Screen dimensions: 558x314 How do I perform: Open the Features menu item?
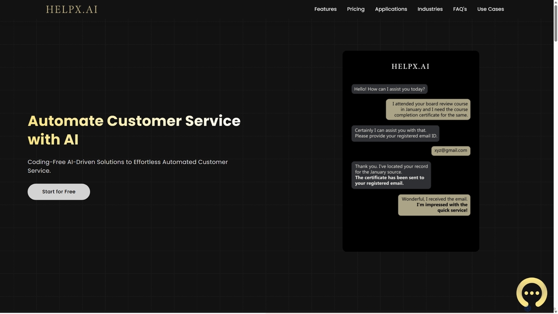point(326,9)
